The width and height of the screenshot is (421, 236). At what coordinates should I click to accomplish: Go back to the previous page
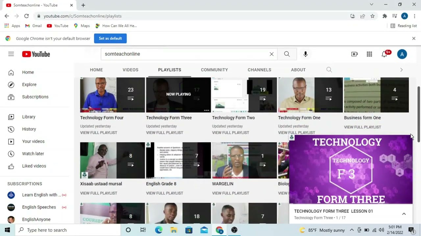pos(7,16)
